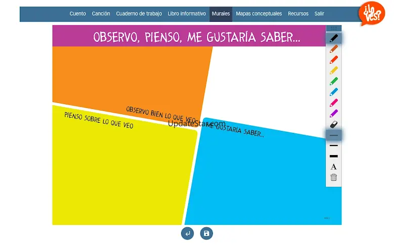
Task: Open Cuaderno de trabajo
Action: pyautogui.click(x=139, y=14)
